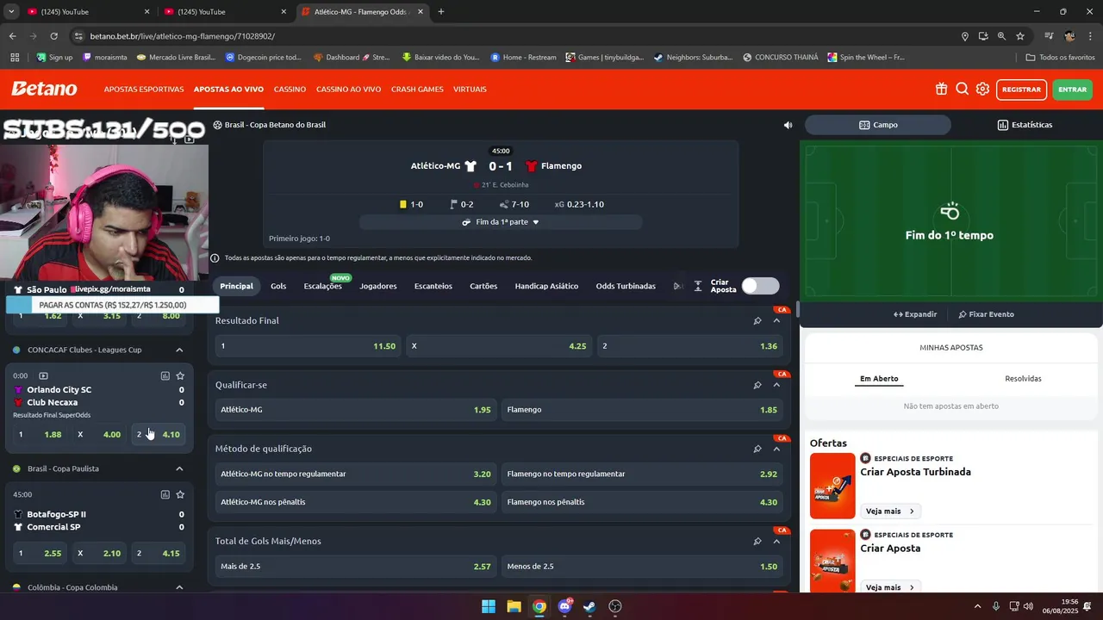This screenshot has width=1103, height=620.
Task: Collapse the Qualificar-se market chevron
Action: pyautogui.click(x=776, y=385)
